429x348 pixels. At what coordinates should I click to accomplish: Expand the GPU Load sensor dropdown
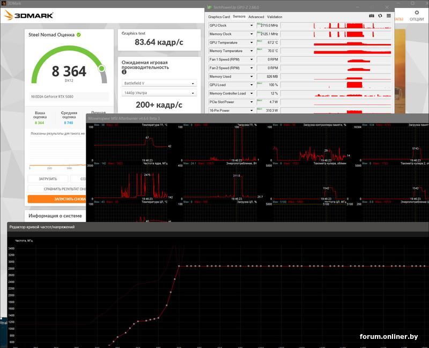coord(252,85)
